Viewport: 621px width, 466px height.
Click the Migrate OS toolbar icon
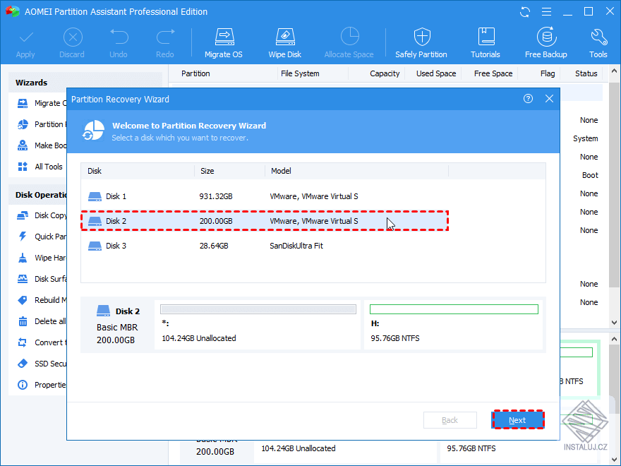pos(223,43)
